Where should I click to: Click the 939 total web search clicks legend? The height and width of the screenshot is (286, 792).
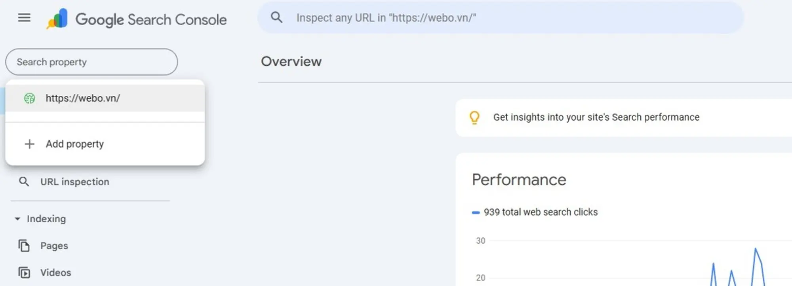535,212
